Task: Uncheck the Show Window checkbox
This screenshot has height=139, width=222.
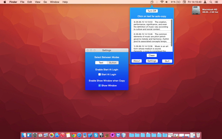Action: coord(100,85)
